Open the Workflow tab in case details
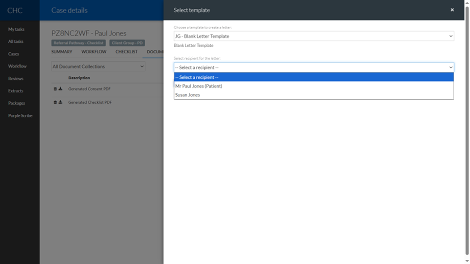The width and height of the screenshot is (470, 264). pos(94,52)
